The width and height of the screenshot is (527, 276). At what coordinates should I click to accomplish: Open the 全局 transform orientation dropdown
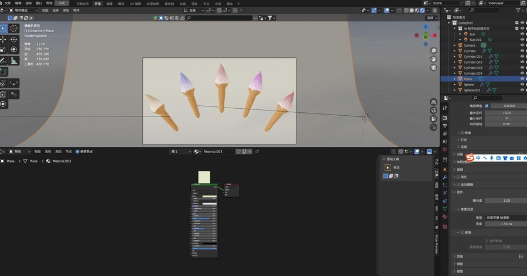[194, 11]
